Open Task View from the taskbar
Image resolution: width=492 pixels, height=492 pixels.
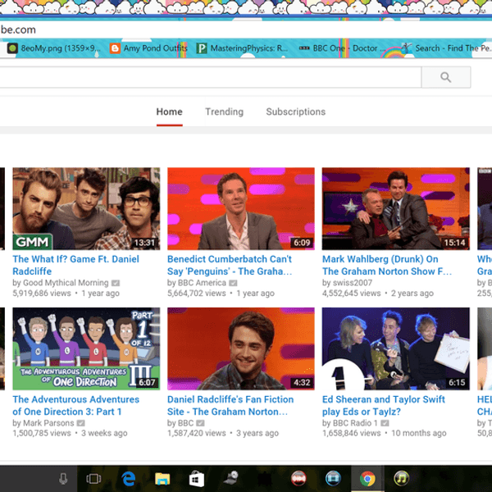(x=93, y=479)
